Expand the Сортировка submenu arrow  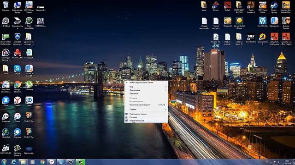(166, 90)
